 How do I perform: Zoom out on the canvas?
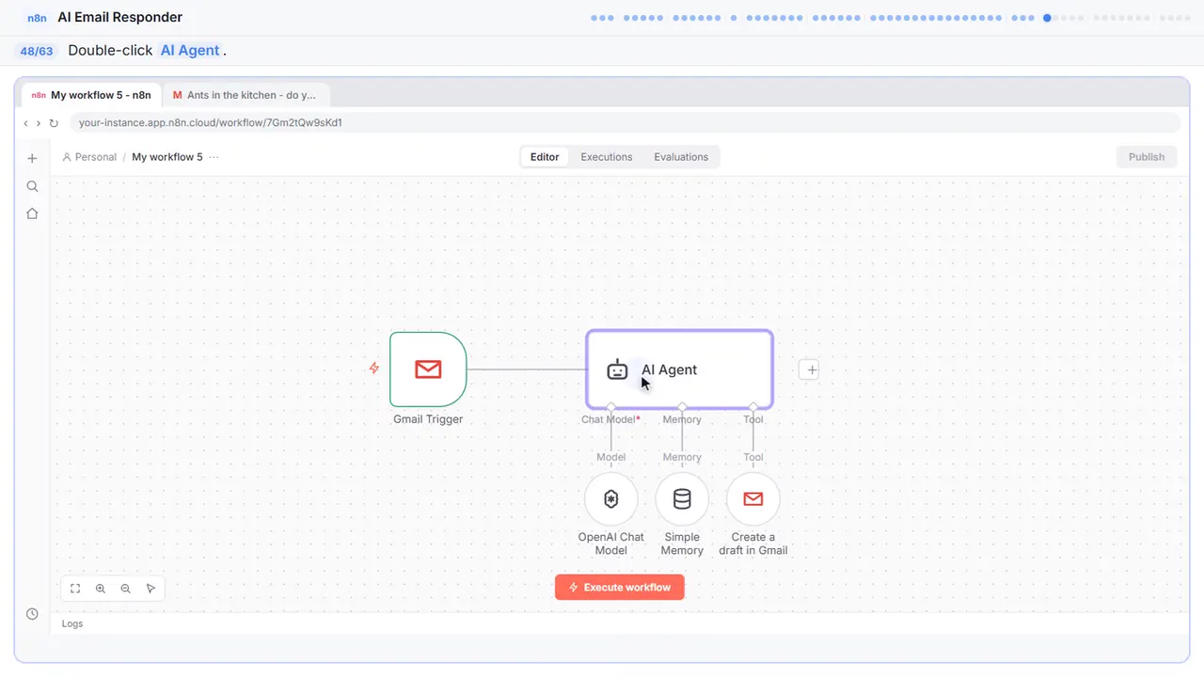coord(125,589)
